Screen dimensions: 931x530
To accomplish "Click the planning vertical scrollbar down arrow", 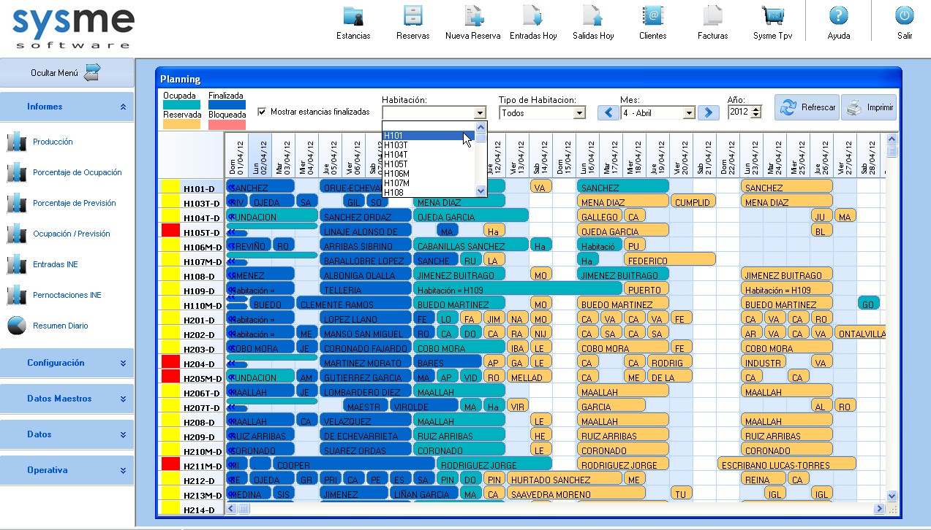I will 892,496.
